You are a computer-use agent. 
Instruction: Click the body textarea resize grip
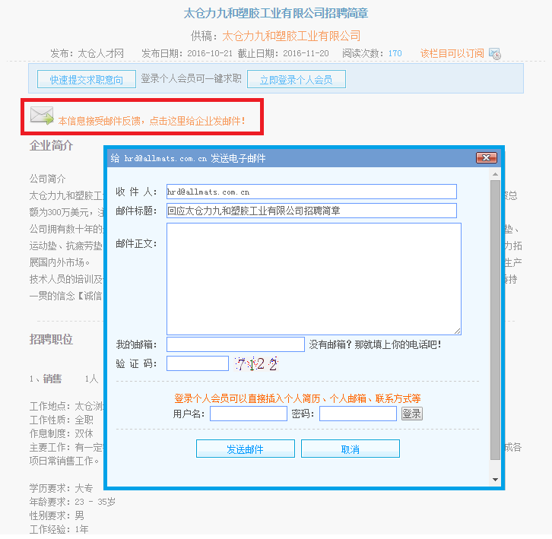457,331
